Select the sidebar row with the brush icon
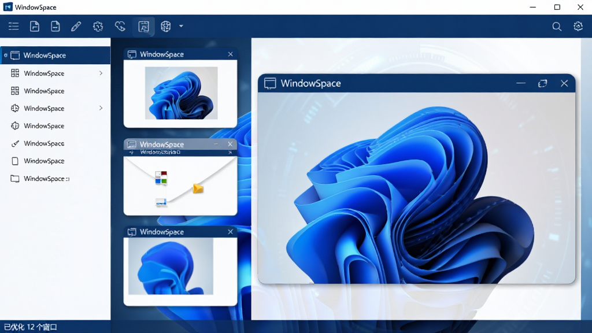This screenshot has width=592, height=333. (x=55, y=143)
